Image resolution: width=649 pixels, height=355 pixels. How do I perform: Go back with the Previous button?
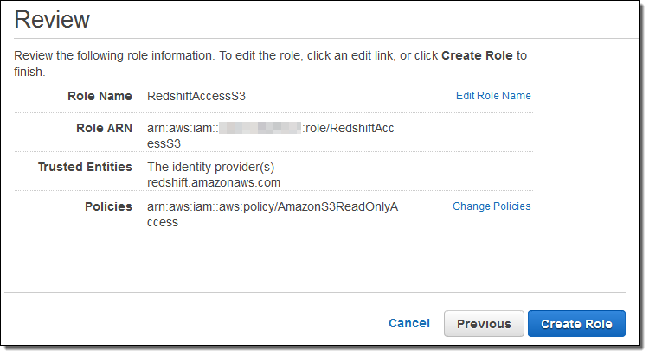tap(484, 324)
